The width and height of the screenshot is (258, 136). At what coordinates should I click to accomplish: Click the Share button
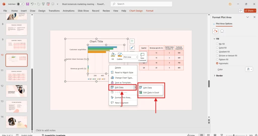coord(249,11)
